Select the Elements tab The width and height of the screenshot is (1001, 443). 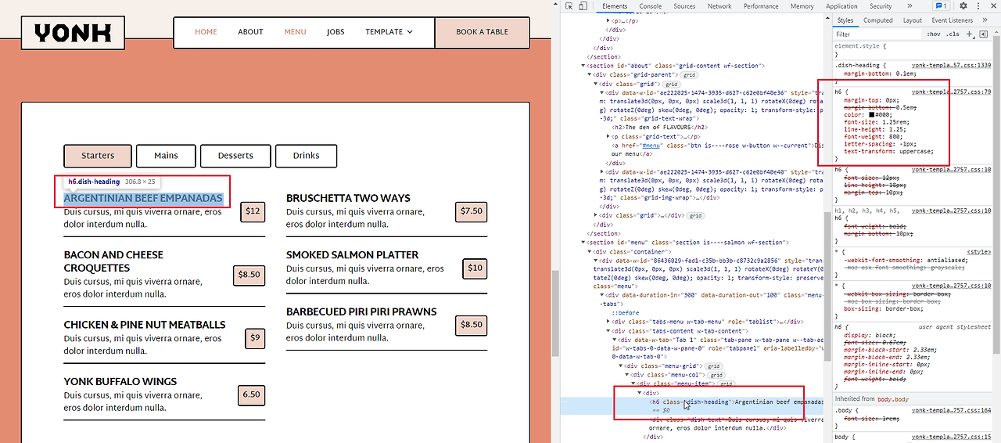click(x=615, y=6)
